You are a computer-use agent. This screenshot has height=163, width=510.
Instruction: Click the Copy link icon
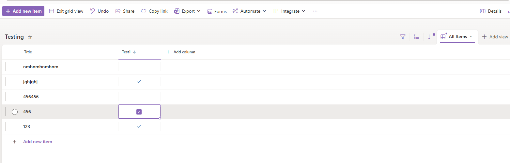[144, 11]
